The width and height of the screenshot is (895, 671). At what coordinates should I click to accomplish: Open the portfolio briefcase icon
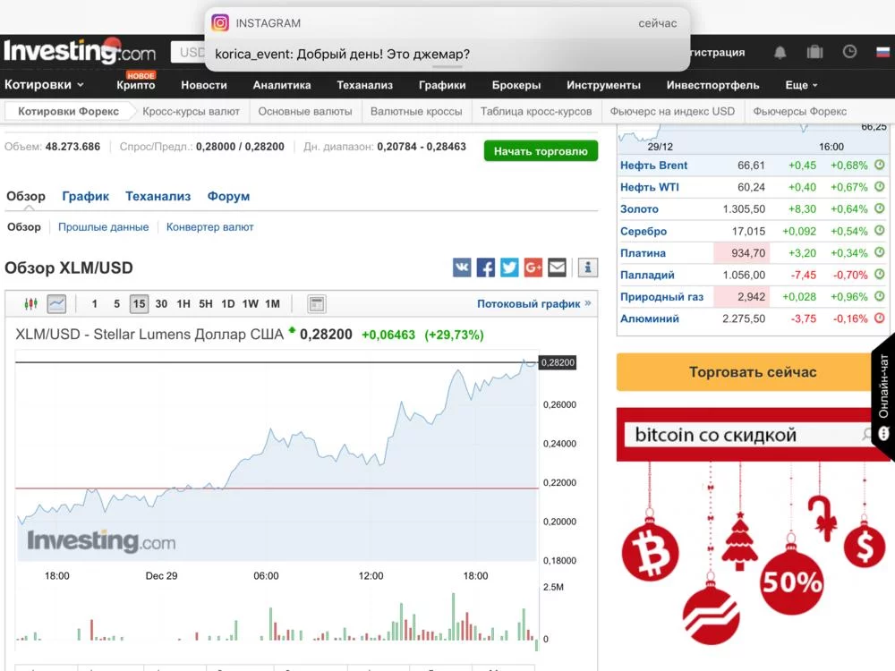[814, 52]
